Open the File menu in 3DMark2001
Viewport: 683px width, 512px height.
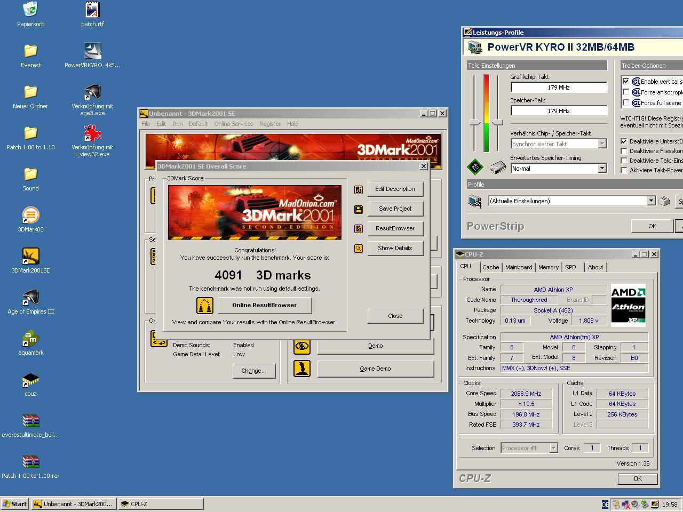146,124
